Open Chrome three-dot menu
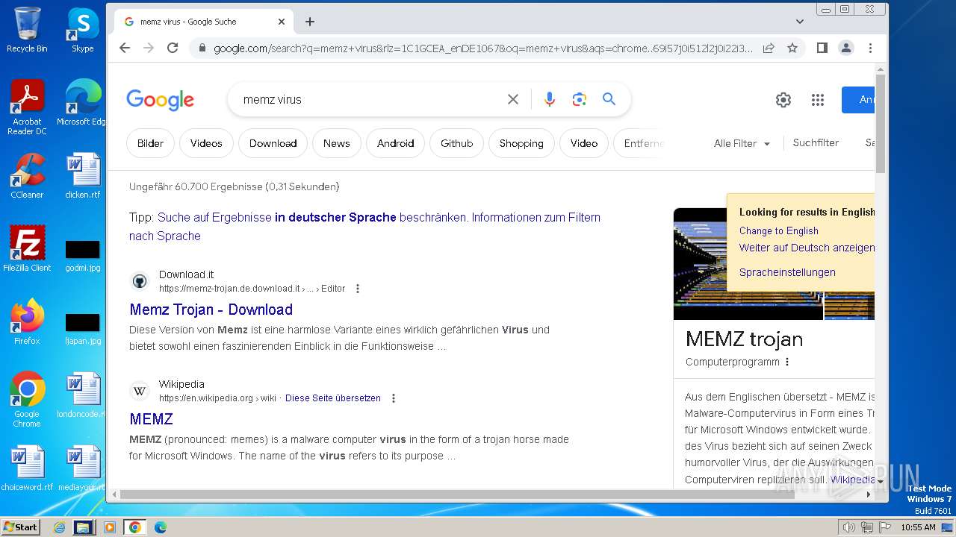This screenshot has height=537, width=956. coord(870,48)
